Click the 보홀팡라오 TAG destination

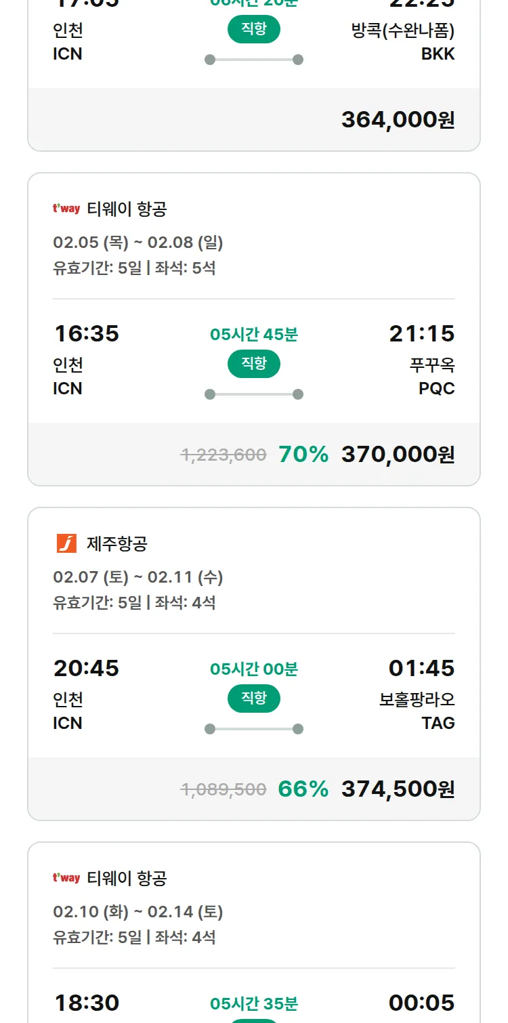(417, 711)
